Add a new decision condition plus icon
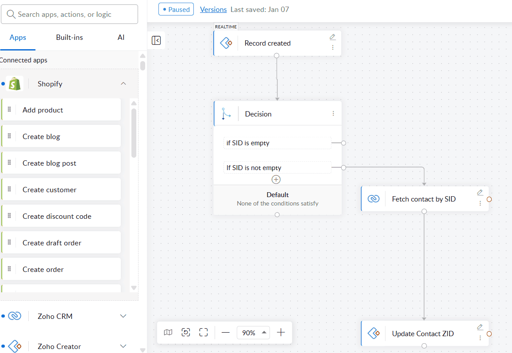The height and width of the screenshot is (353, 512). point(276,179)
